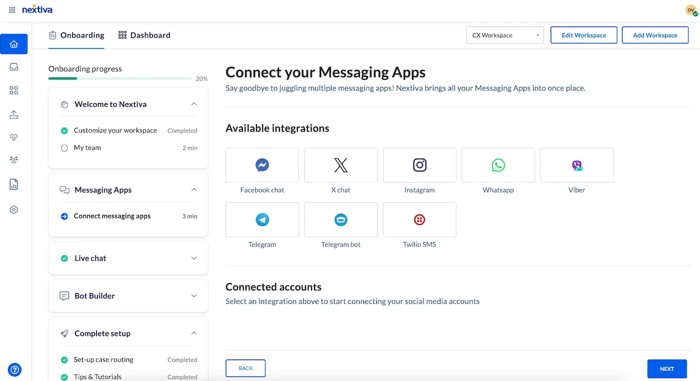Collapse the Complete setup section
The width and height of the screenshot is (700, 381).
click(x=194, y=333)
